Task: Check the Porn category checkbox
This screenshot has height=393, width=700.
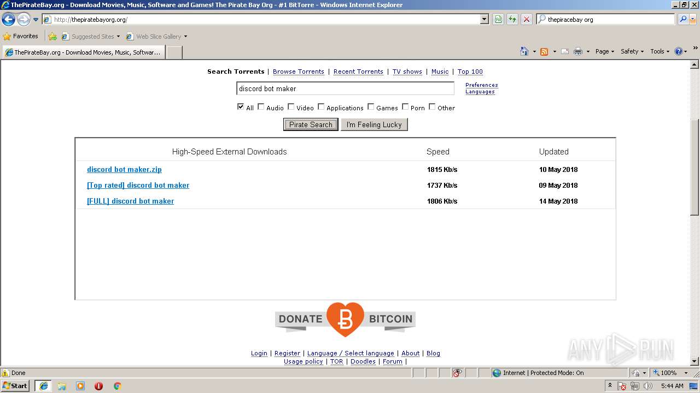Action: (405, 107)
